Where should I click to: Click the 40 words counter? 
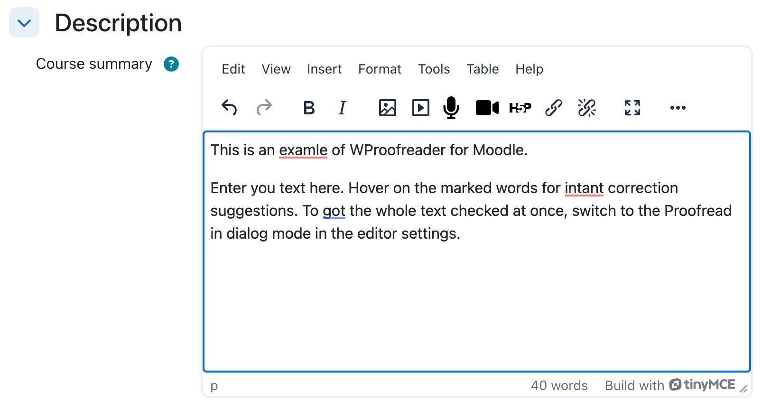click(x=559, y=386)
